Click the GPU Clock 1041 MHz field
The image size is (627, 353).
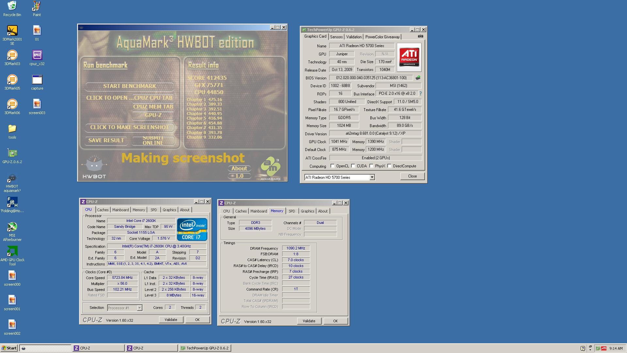point(339,142)
